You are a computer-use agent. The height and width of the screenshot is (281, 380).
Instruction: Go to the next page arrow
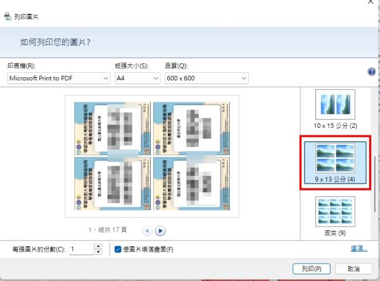(160, 231)
